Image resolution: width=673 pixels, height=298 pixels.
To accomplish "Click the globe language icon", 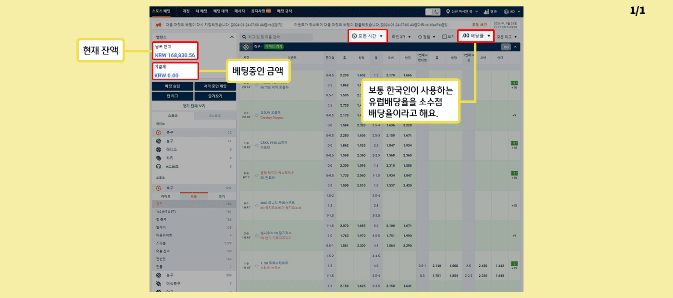I will [x=506, y=12].
